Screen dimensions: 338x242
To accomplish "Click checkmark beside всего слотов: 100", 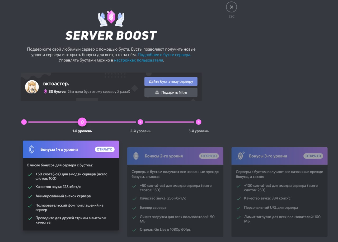I will coord(30,175).
